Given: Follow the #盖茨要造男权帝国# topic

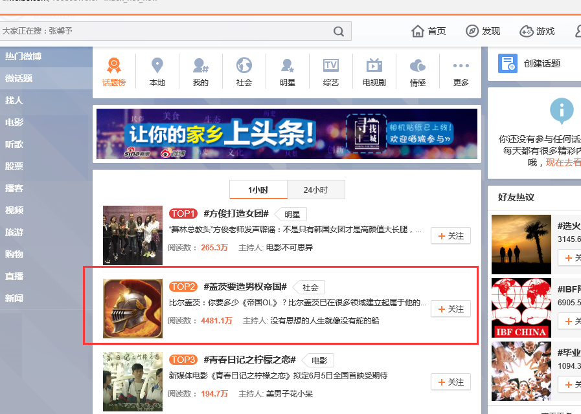Looking at the screenshot, I should [451, 309].
